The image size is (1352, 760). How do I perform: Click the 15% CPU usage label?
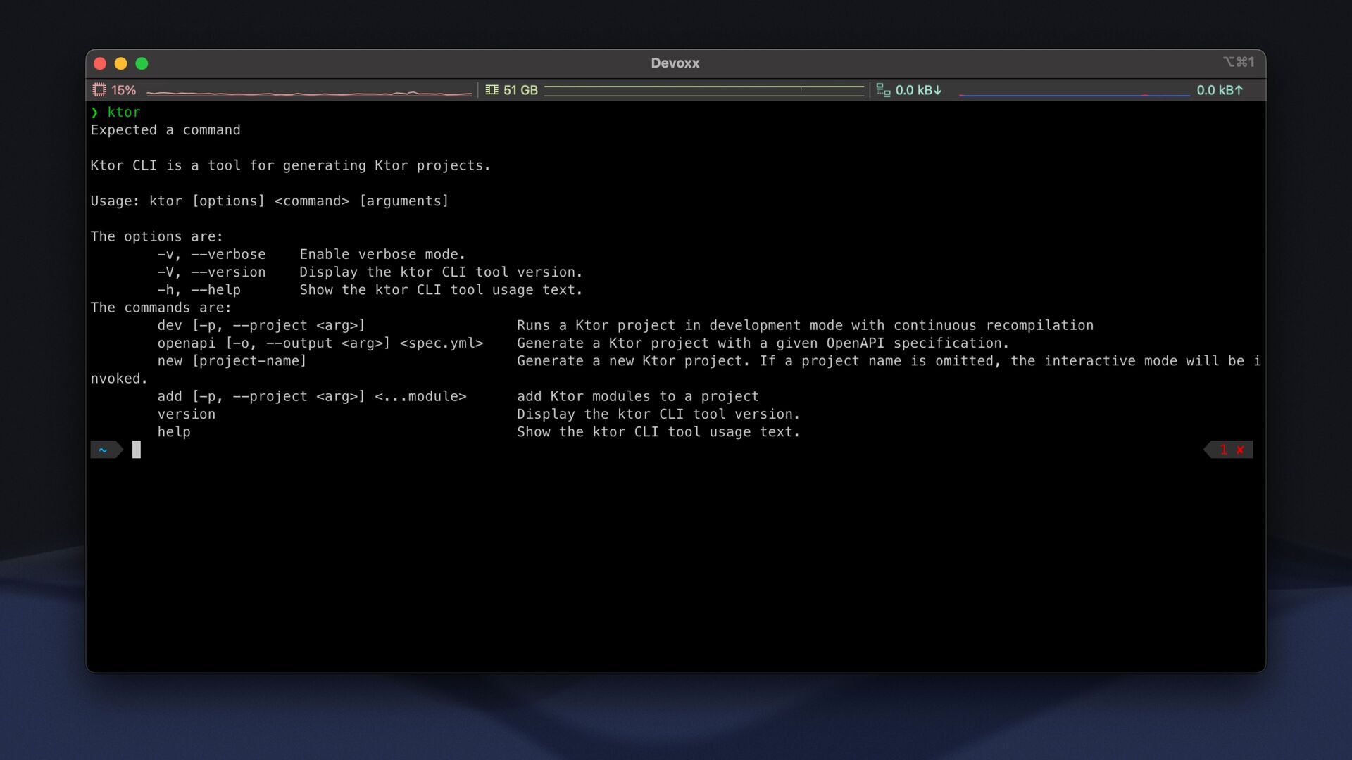[124, 90]
